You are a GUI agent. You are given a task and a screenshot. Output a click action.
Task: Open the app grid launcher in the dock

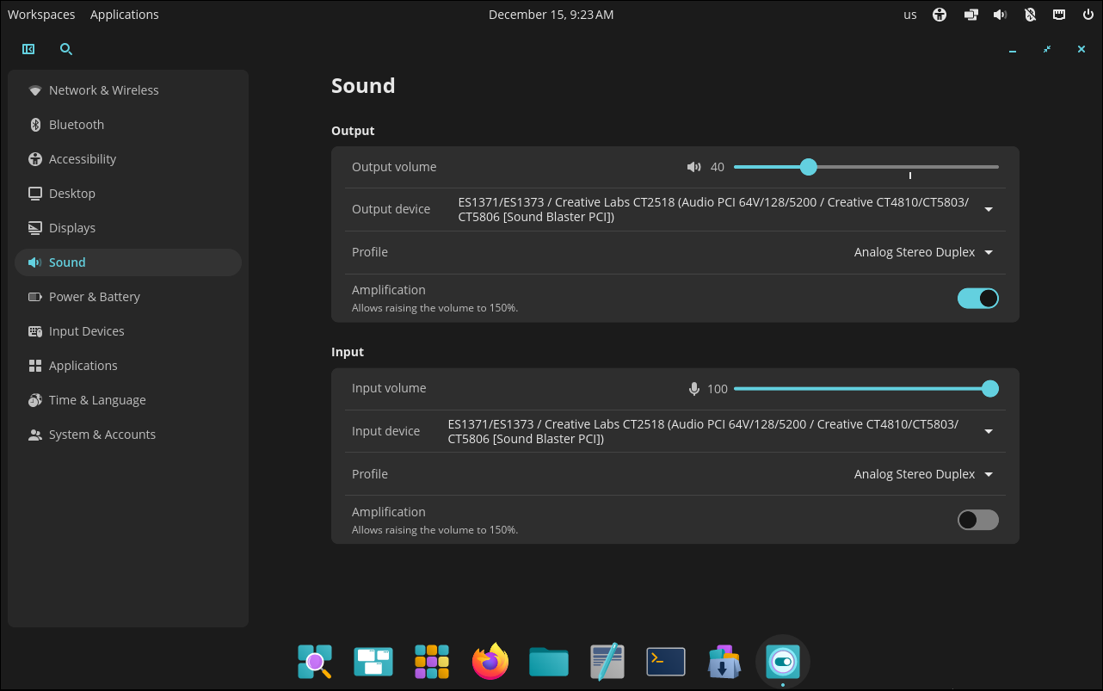431,661
